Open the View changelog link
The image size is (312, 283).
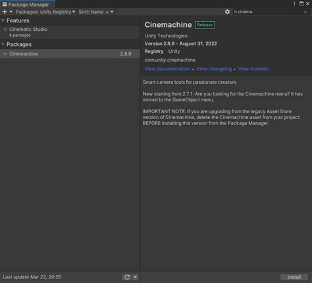214,69
